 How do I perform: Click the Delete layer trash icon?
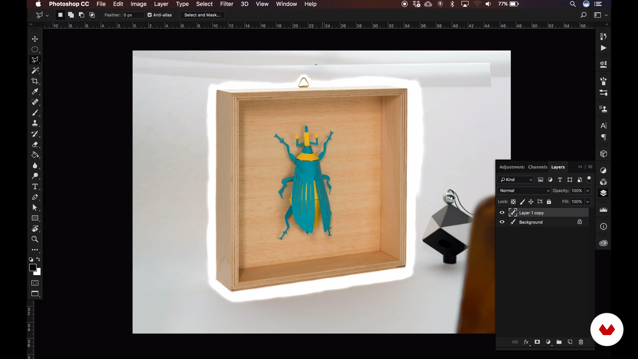click(x=581, y=342)
